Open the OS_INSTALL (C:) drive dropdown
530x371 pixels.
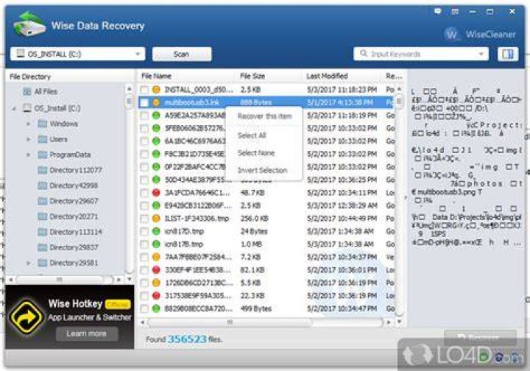click(x=138, y=54)
